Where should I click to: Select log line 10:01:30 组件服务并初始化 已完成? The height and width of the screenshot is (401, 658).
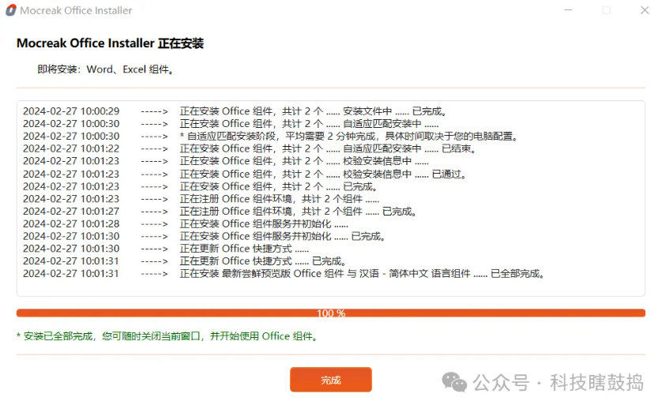click(x=205, y=236)
